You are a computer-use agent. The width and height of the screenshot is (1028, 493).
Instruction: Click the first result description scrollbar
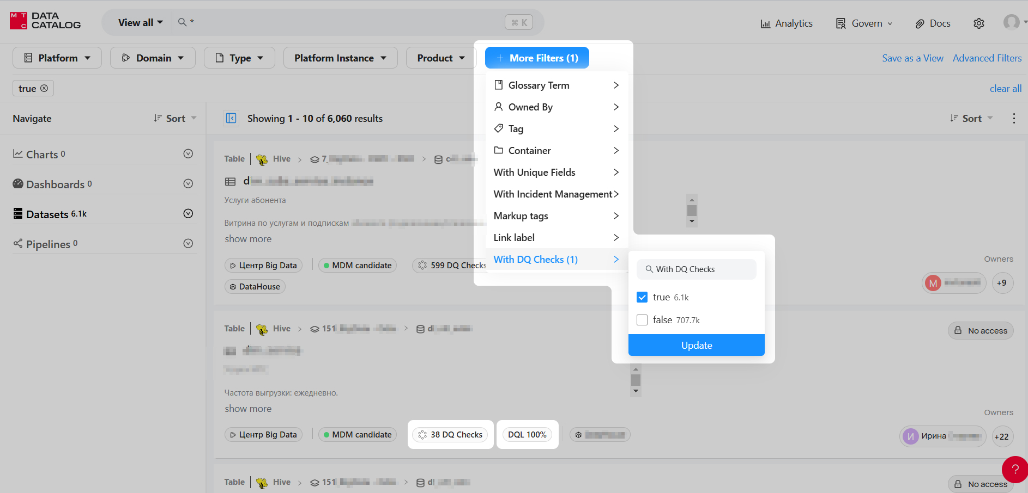(692, 211)
